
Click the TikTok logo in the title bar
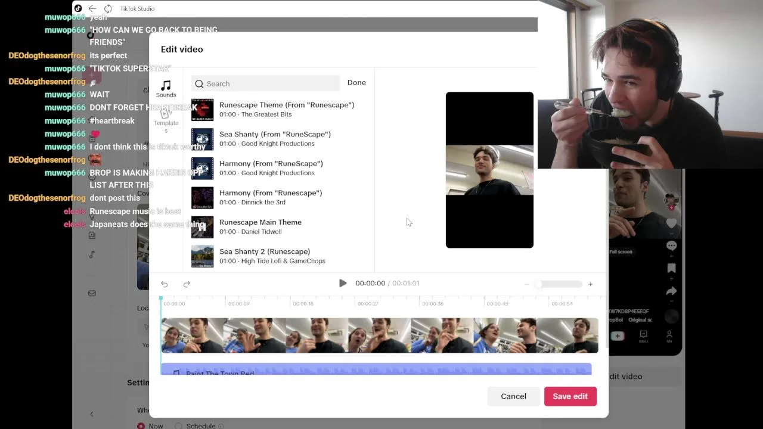tap(78, 8)
